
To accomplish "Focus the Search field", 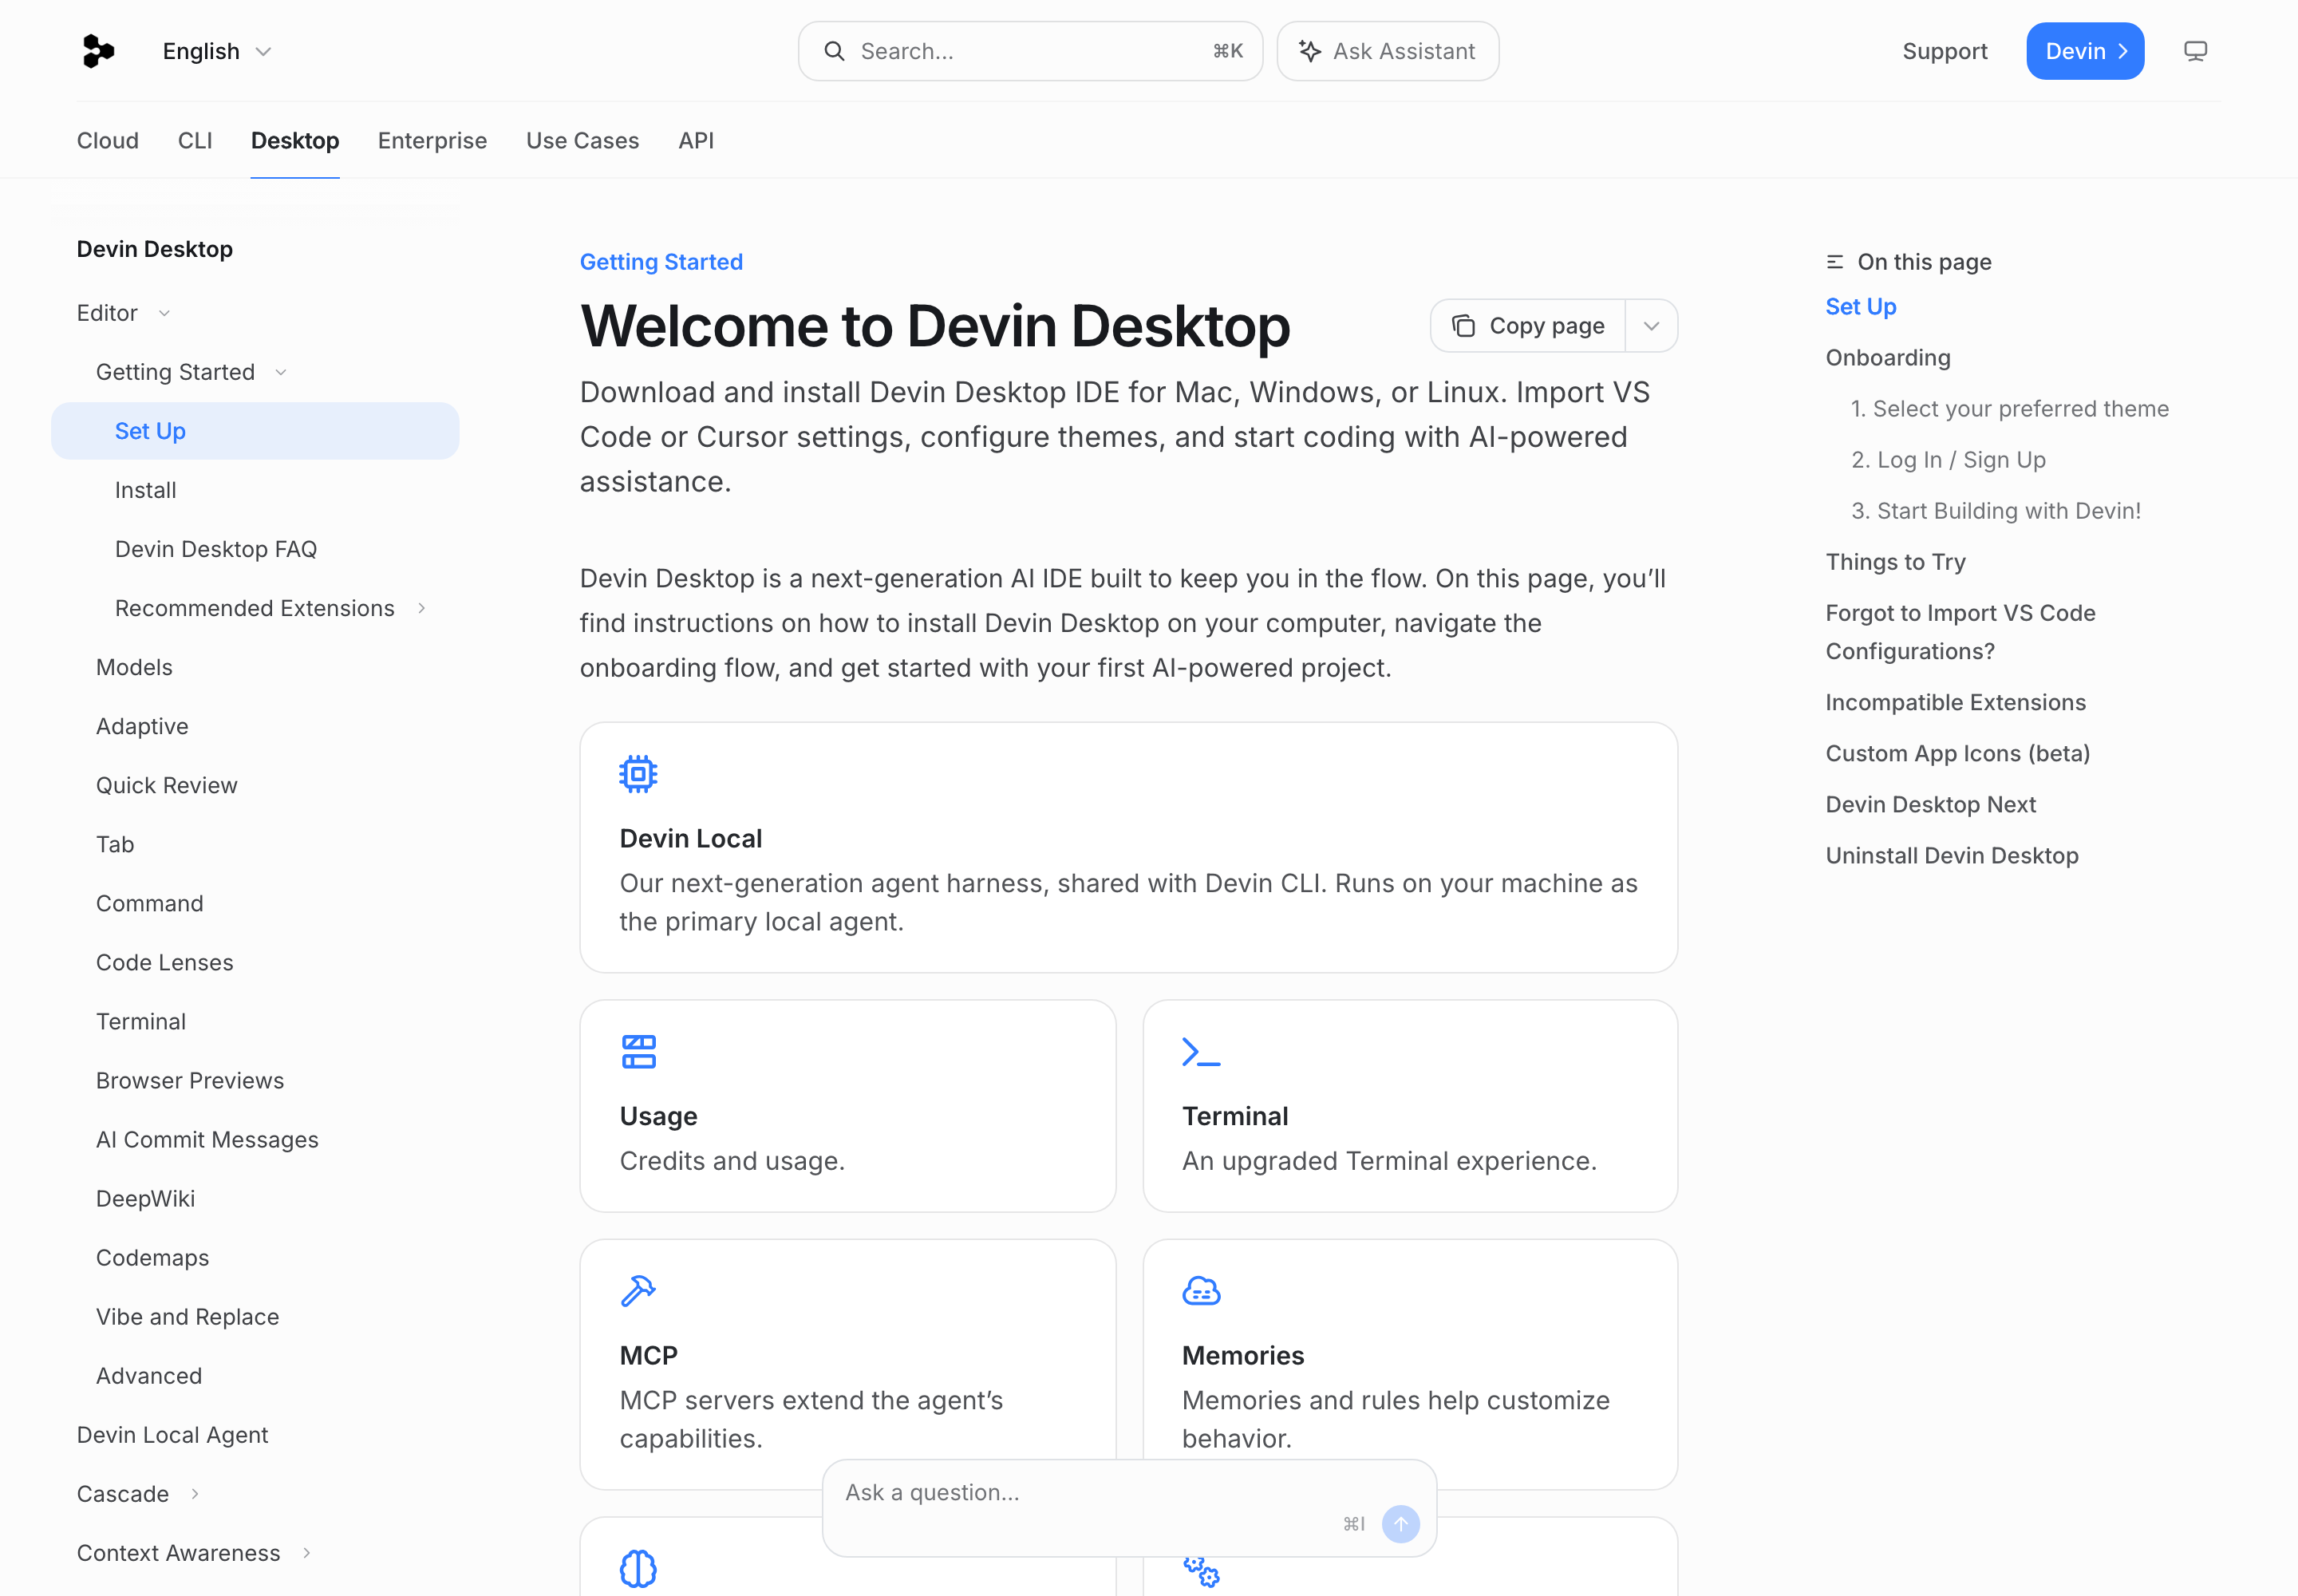I will click(1030, 51).
